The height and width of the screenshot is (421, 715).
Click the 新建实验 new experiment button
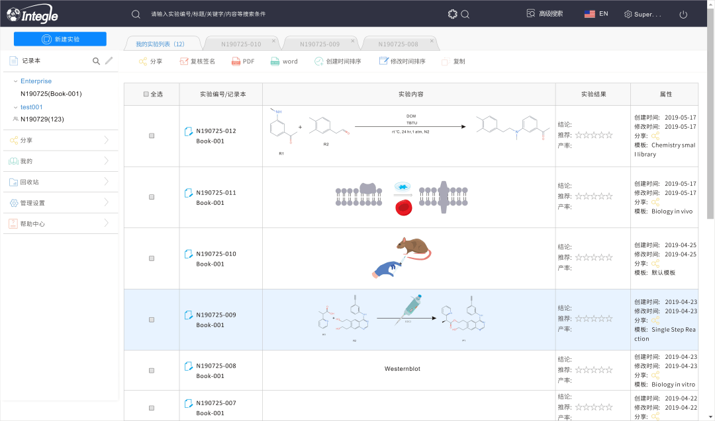click(60, 39)
